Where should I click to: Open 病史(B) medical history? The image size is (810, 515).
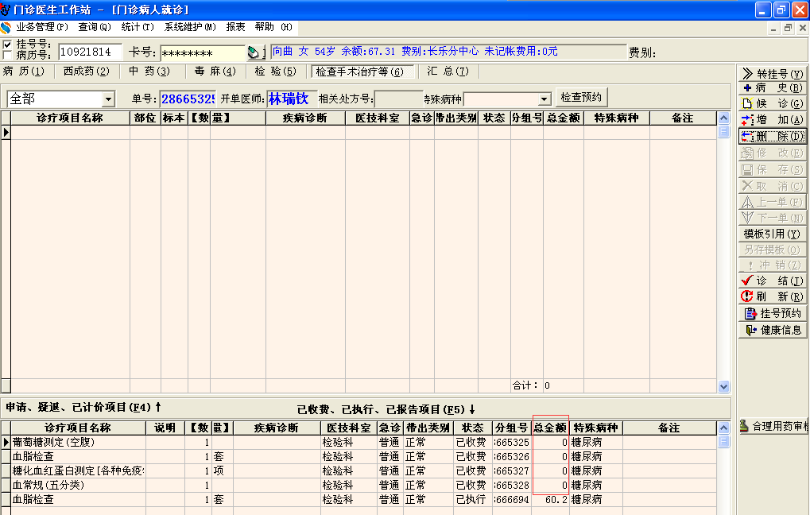click(773, 88)
